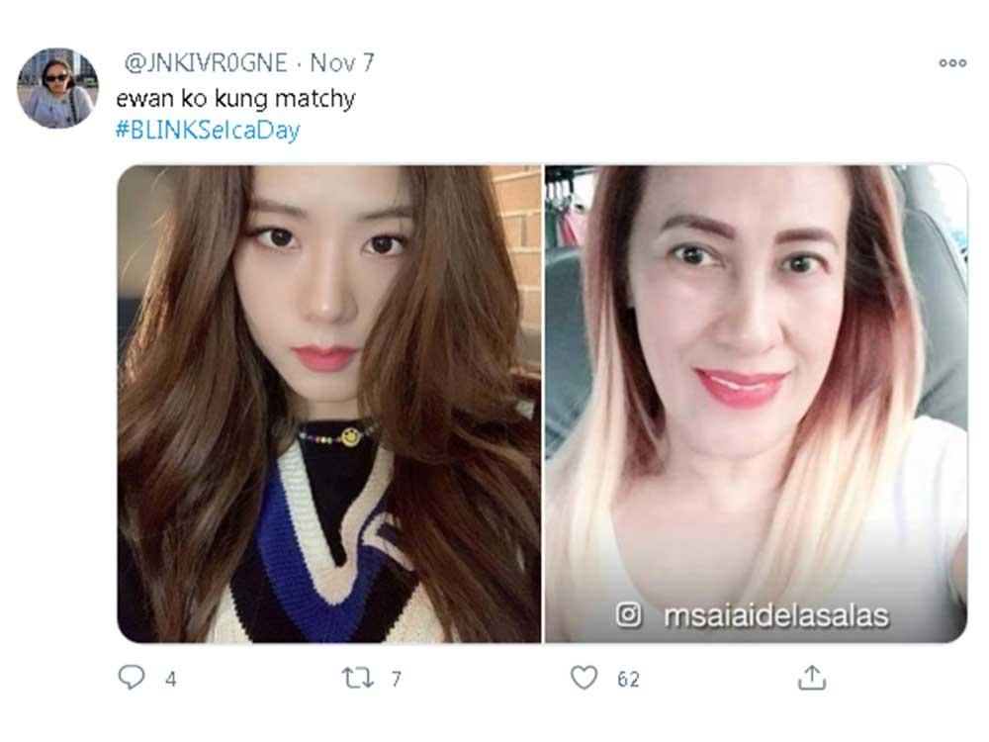The width and height of the screenshot is (989, 742).
Task: Click the sunglasses in the avatar photo
Action: click(x=56, y=77)
